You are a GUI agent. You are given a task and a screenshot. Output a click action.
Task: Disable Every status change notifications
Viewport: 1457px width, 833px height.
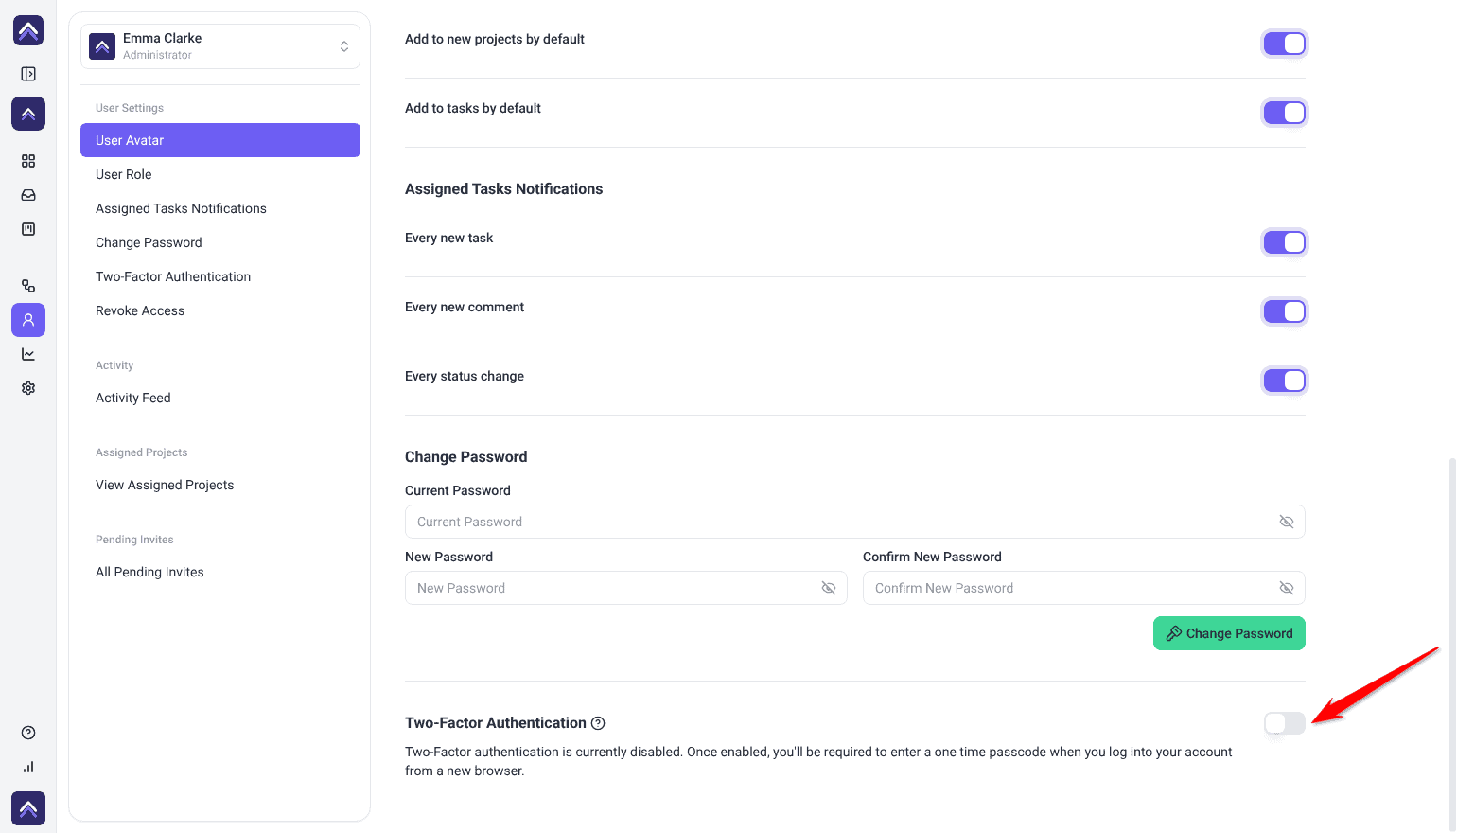coord(1285,381)
